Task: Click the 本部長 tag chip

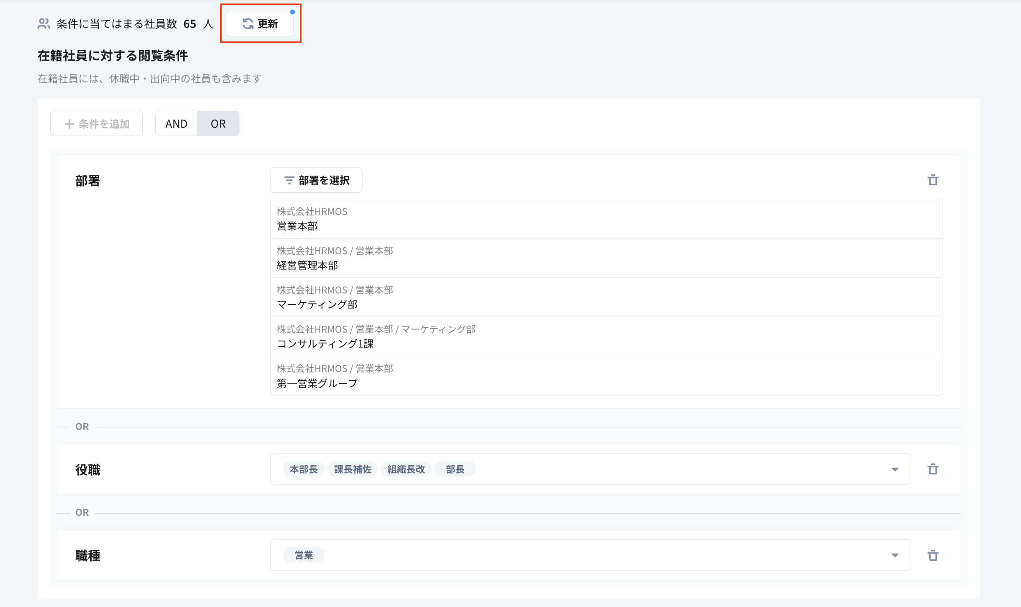Action: tap(304, 469)
